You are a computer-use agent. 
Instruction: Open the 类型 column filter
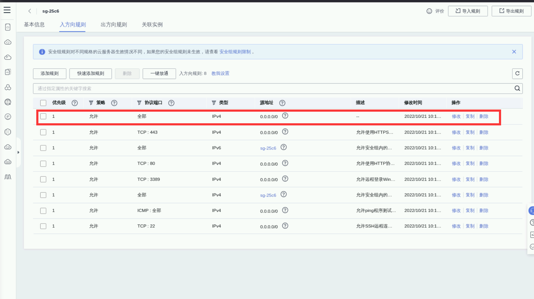click(214, 103)
